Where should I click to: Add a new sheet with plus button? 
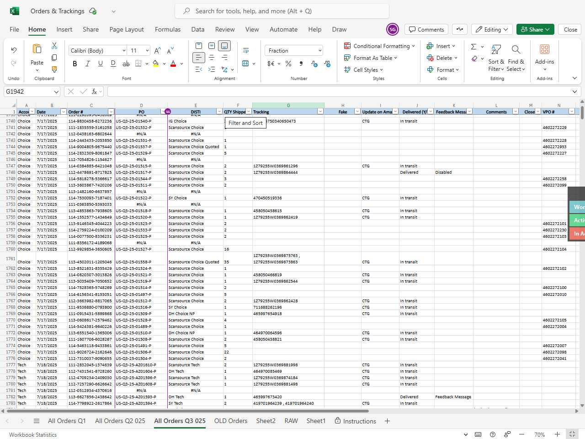pyautogui.click(x=387, y=421)
